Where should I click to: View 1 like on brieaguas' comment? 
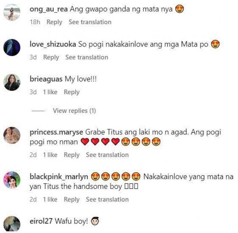[50, 92]
